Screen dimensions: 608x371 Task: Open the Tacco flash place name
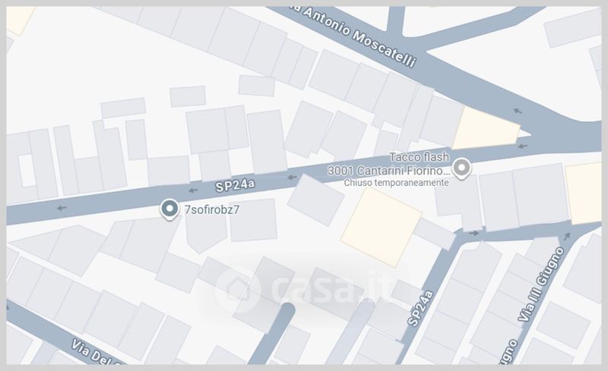point(420,157)
